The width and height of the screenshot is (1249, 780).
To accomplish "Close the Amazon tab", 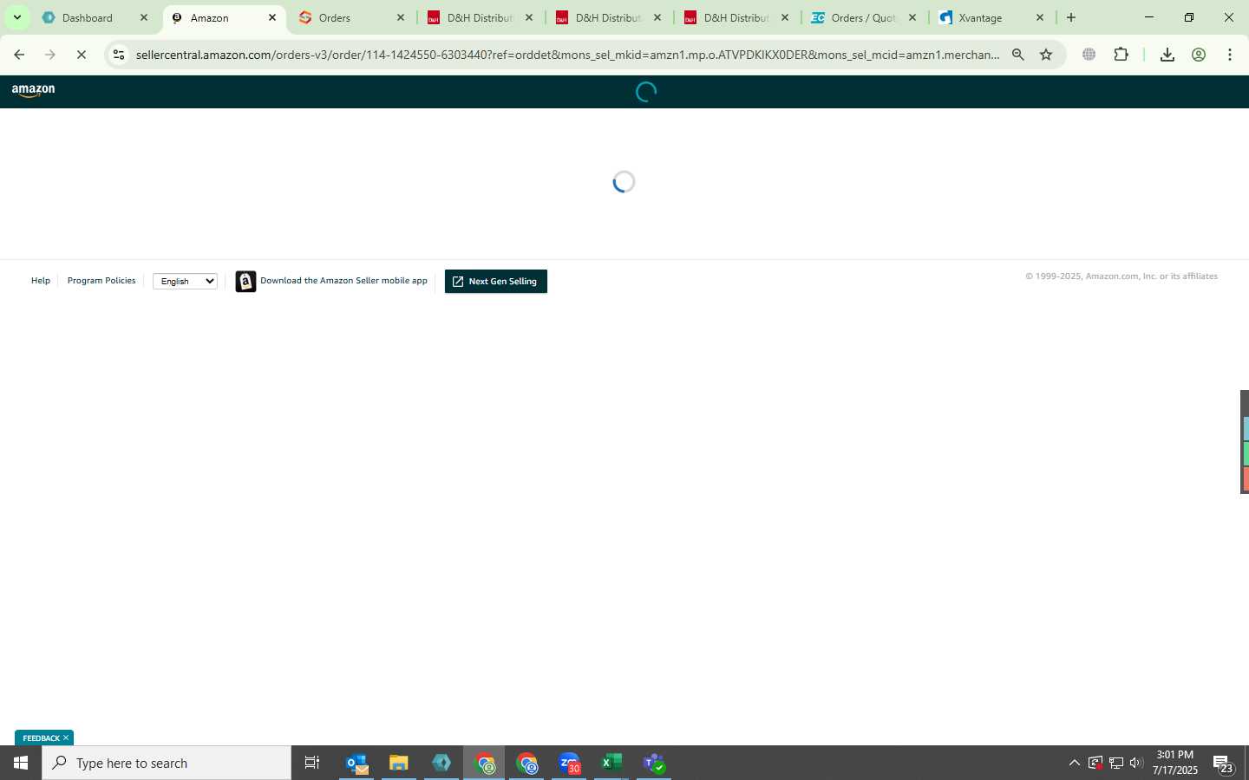I will pyautogui.click(x=272, y=17).
